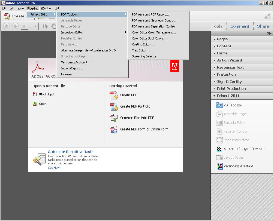Click the Layout Pages icon in panel

[219, 158]
